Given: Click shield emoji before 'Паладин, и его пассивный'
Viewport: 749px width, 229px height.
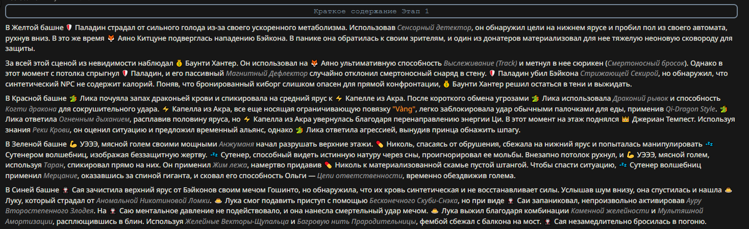Looking at the screenshot, I should [x=124, y=73].
